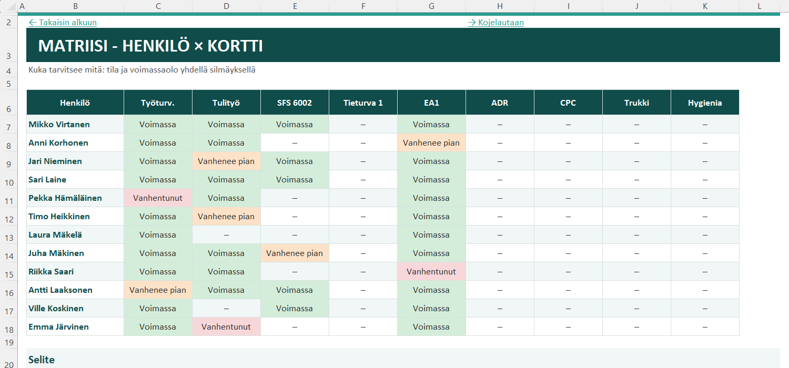Screen dimensions: 789x368
Task: Click the name 'Timo Heikkinen'
Action: pyautogui.click(x=59, y=217)
